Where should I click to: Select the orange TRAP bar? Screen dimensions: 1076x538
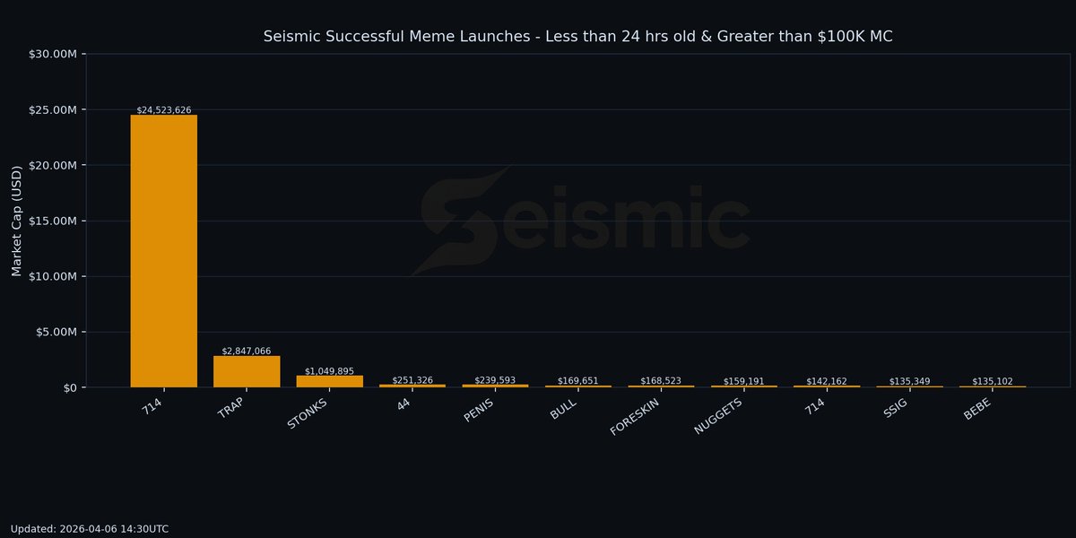click(247, 371)
